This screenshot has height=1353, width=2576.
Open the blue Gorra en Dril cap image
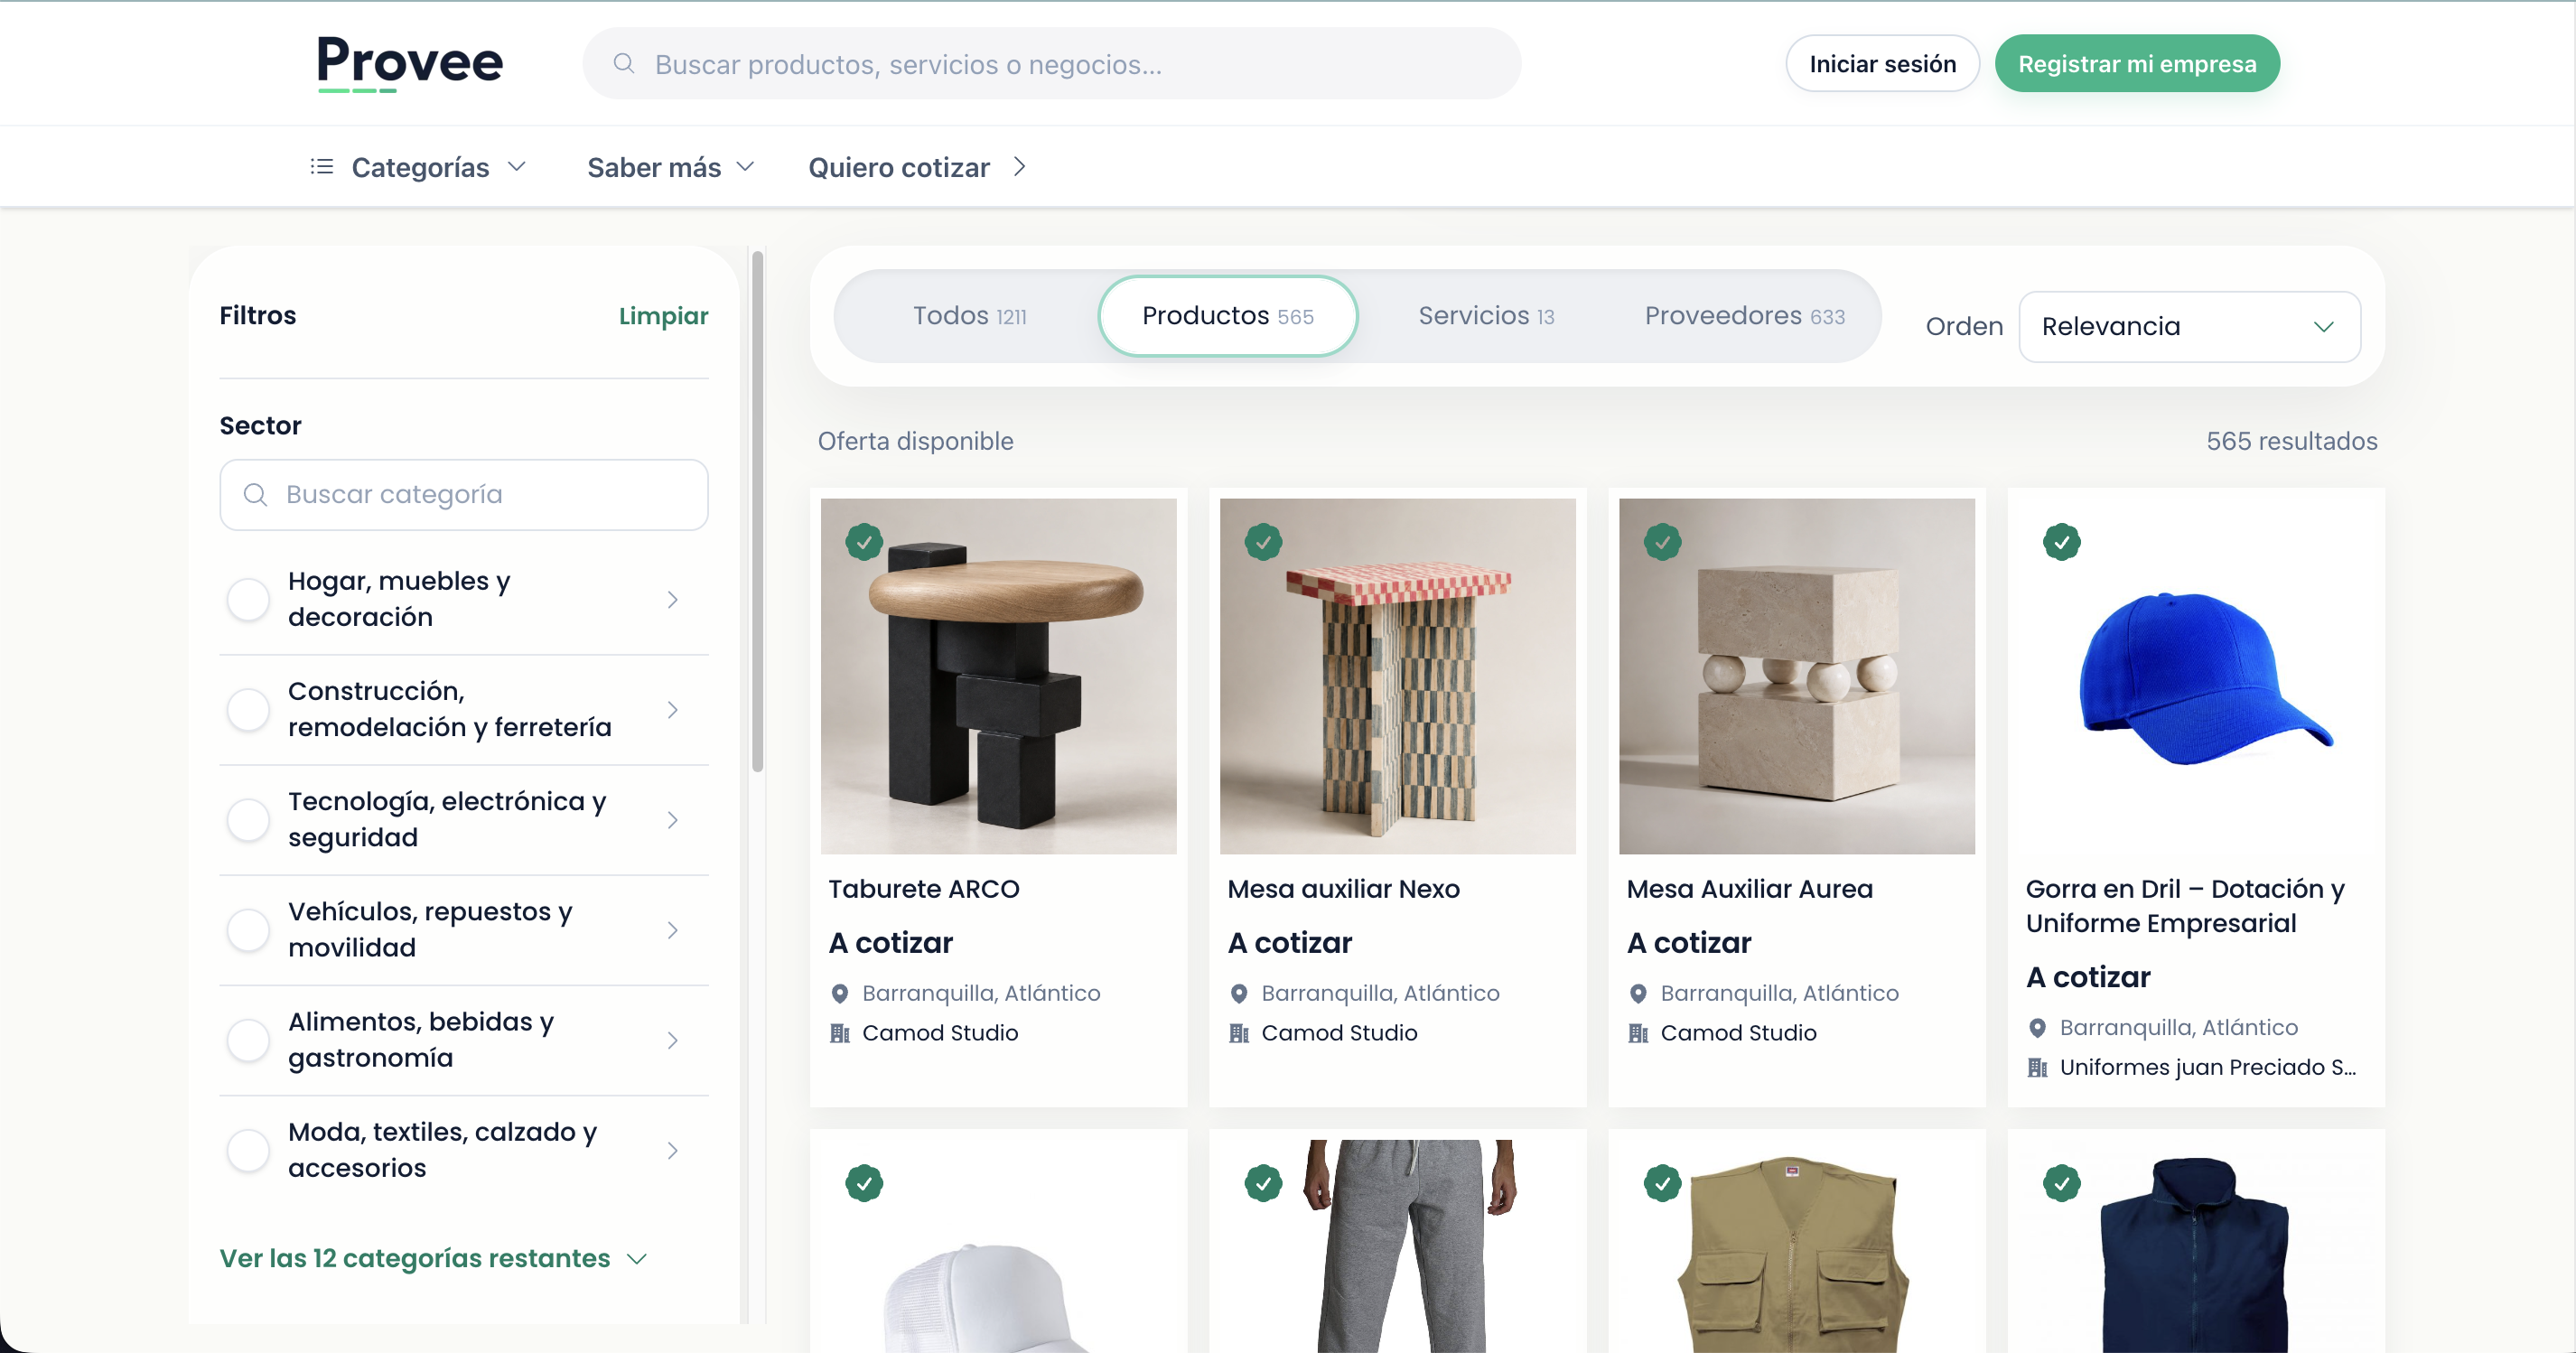[x=2195, y=676]
